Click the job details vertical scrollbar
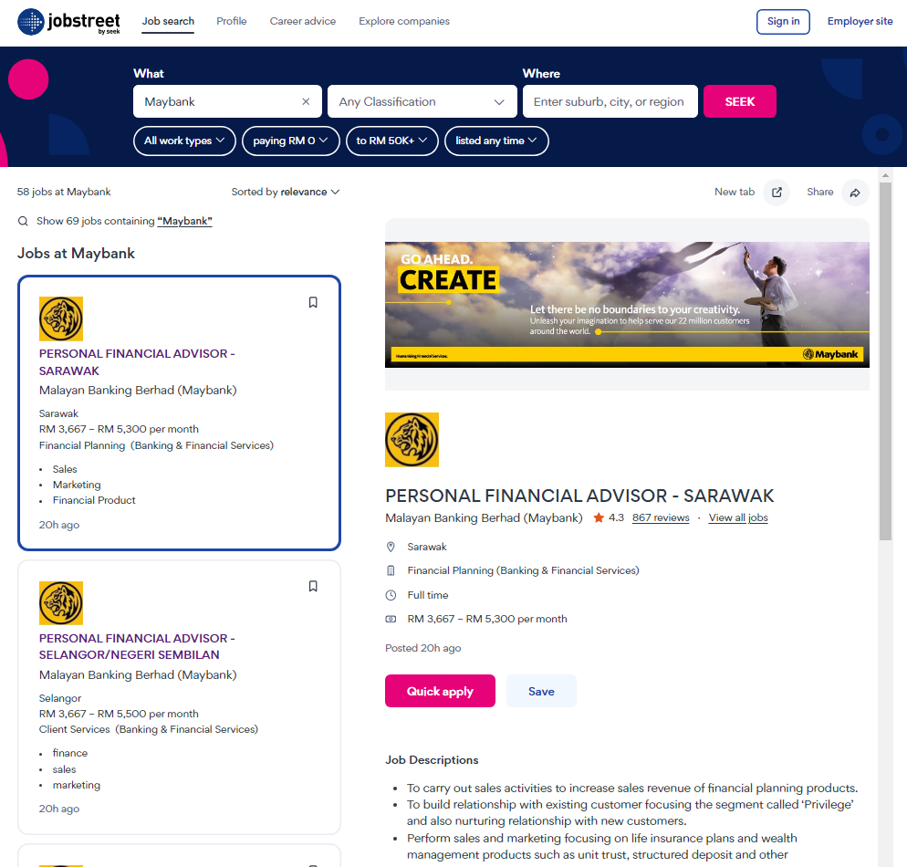 [885, 361]
